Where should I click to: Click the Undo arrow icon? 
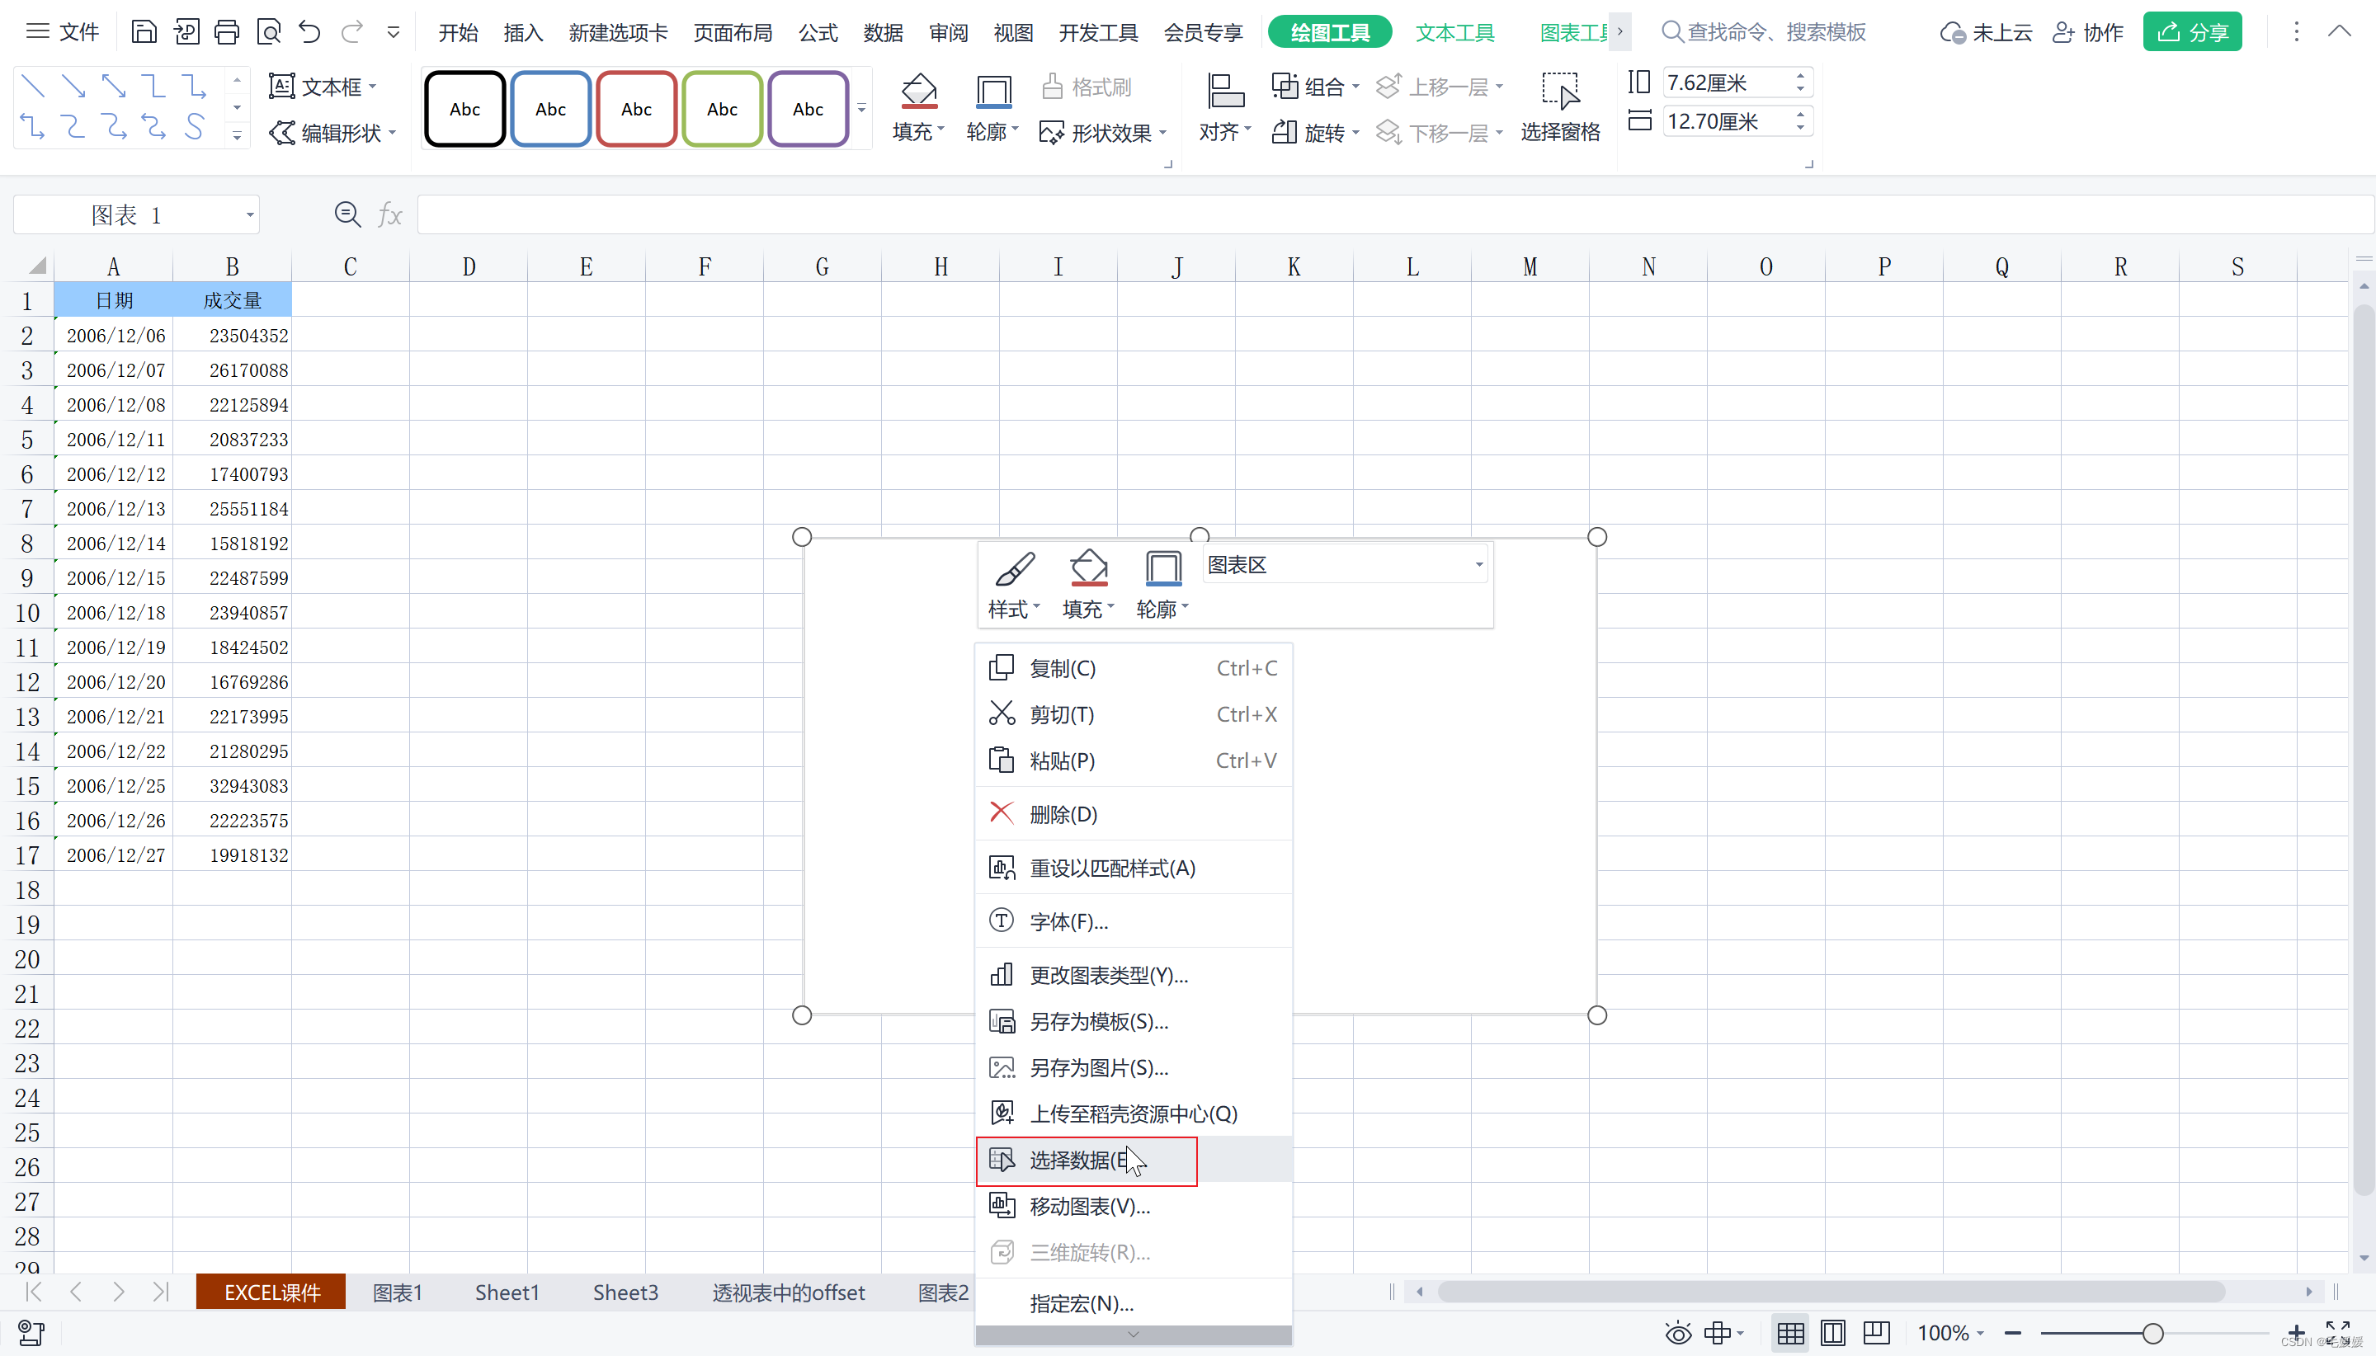[x=309, y=33]
